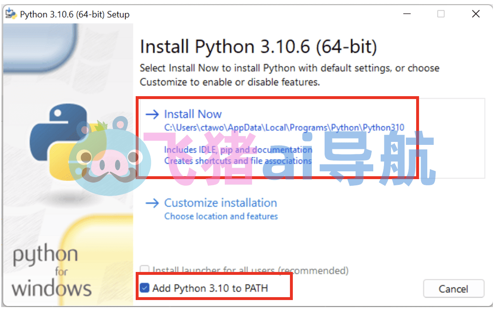Click the 'Install Python 3.10.6 (64-bit)' heading
Image resolution: width=504 pixels, height=312 pixels.
(x=258, y=47)
